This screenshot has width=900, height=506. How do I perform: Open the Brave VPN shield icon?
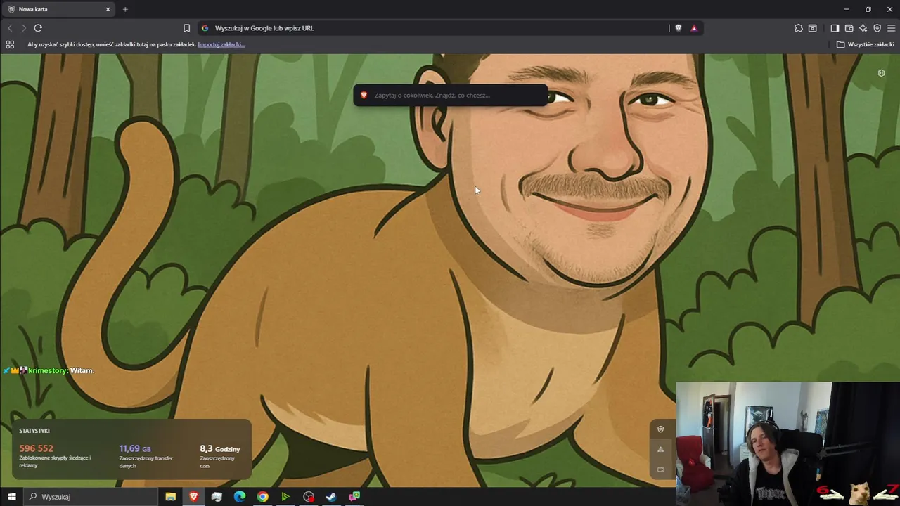pos(877,28)
